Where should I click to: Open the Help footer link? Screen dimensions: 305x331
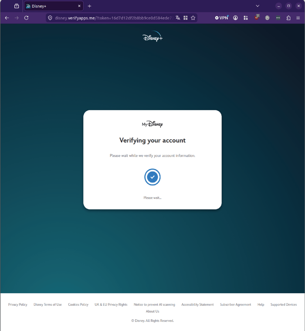(261, 304)
